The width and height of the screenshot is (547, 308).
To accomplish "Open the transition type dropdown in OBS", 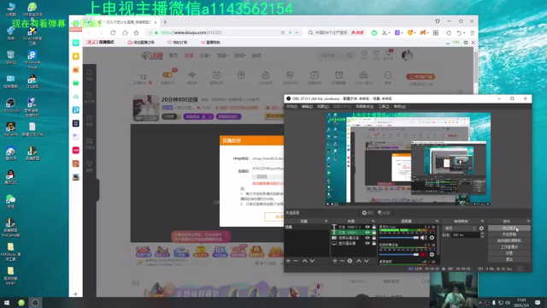I will pos(460,228).
